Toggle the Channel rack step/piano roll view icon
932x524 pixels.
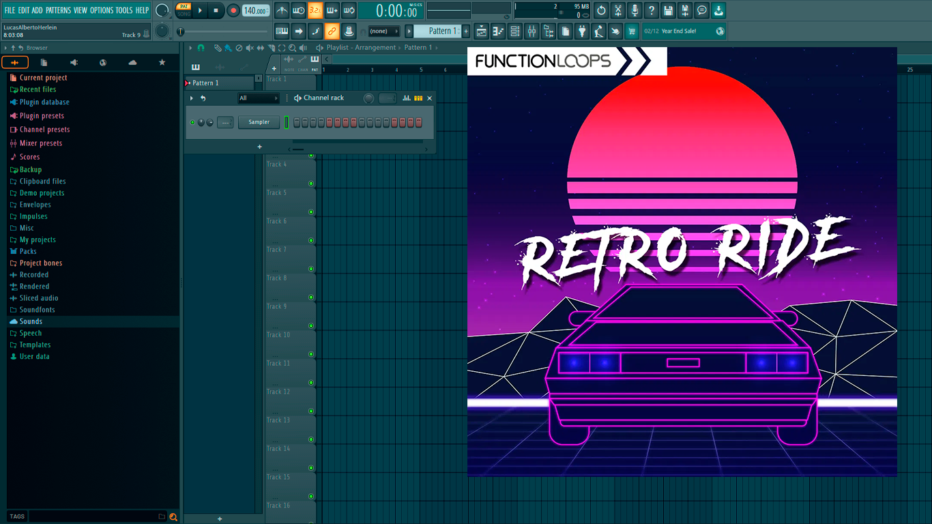[x=418, y=98]
